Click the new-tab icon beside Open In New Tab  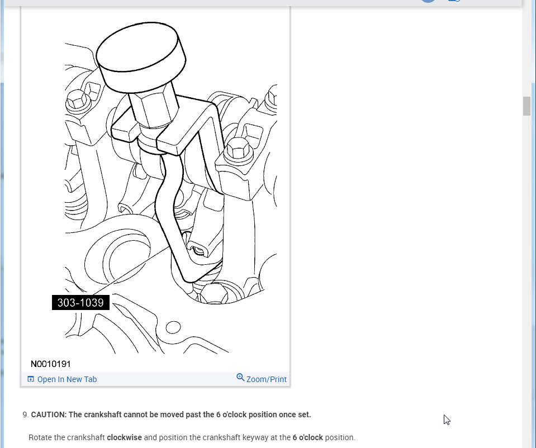click(x=31, y=379)
